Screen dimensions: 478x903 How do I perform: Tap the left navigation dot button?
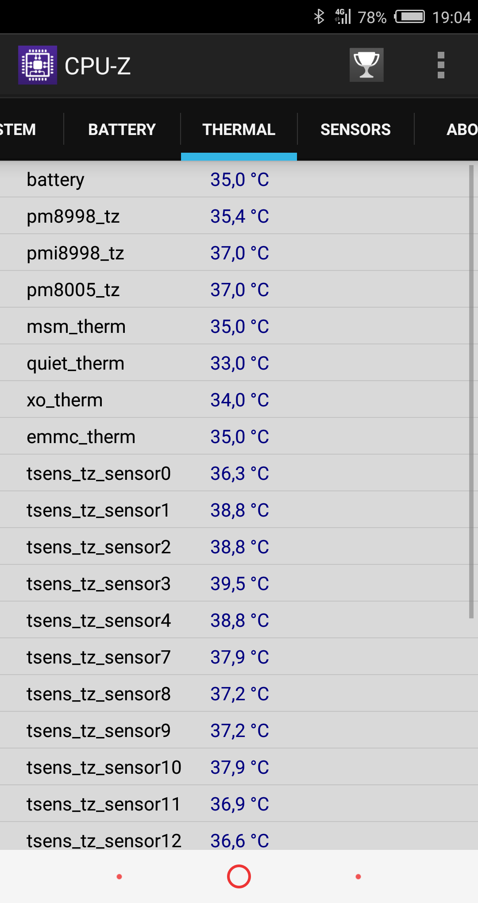tap(119, 876)
